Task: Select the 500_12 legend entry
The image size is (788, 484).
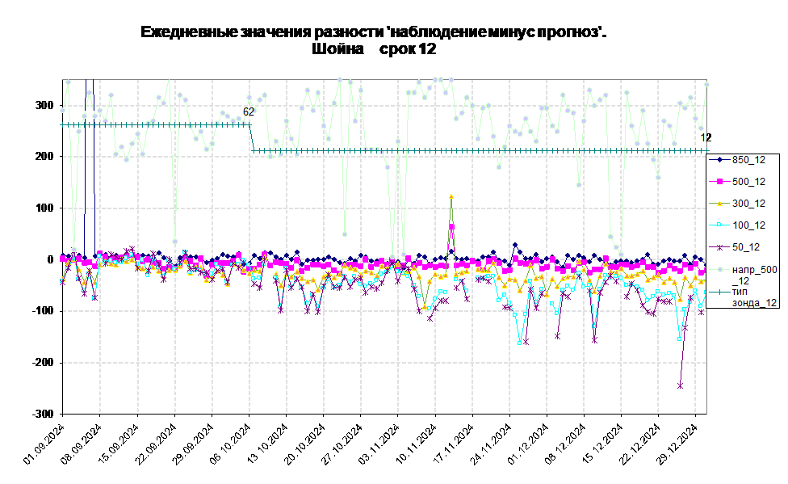Action: tap(737, 182)
